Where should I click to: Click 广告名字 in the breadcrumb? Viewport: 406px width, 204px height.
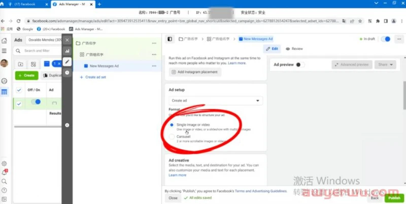click(188, 39)
